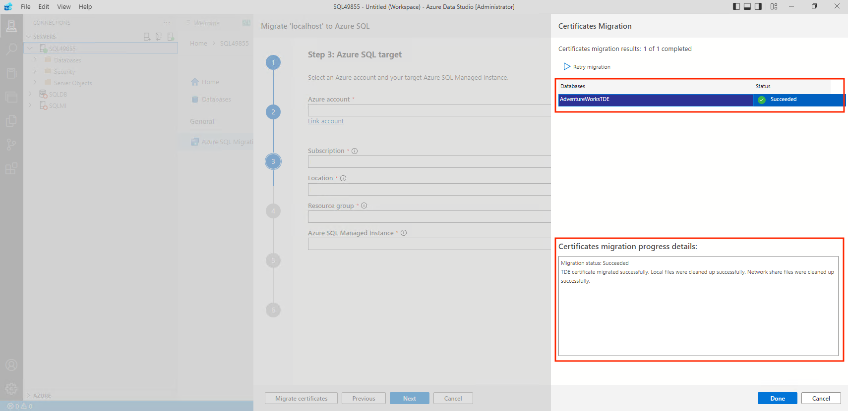848x411 pixels.
Task: Toggle the secondary side bar visibility
Action: [x=758, y=6]
